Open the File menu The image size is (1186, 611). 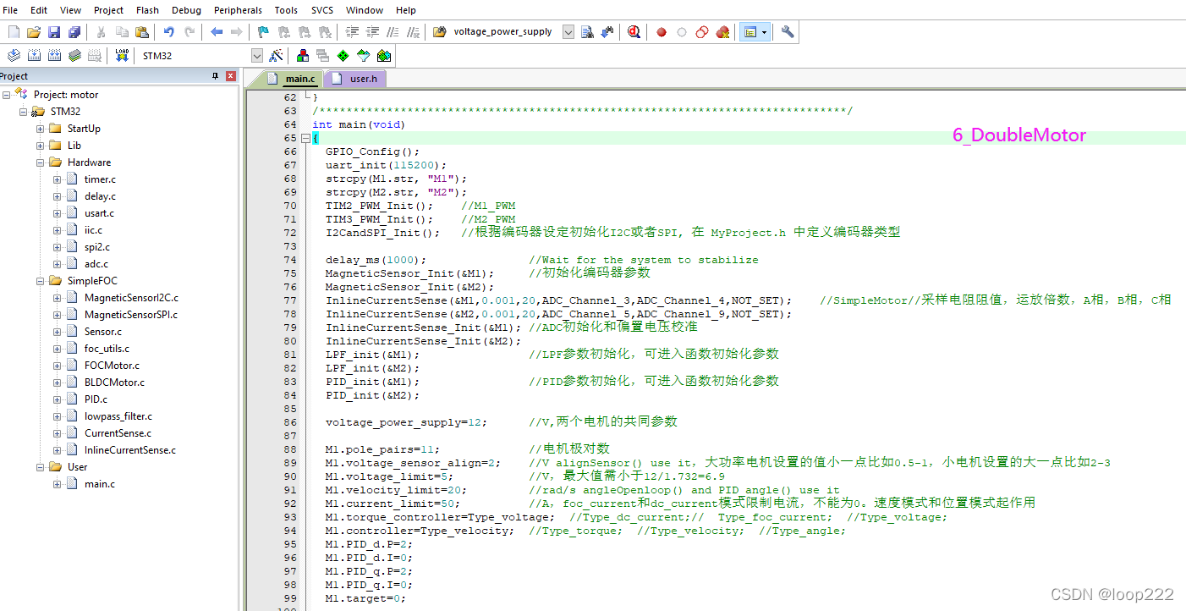(10, 10)
